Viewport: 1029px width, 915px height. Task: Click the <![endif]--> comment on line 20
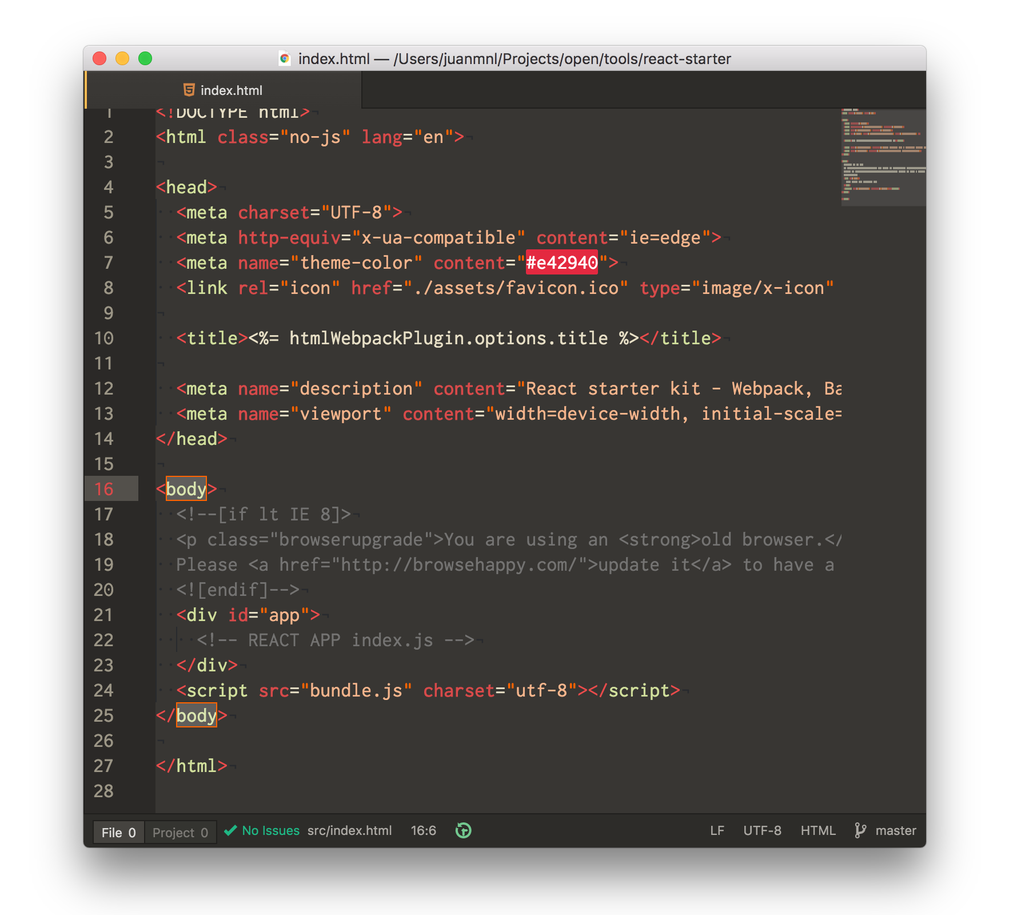click(x=238, y=590)
